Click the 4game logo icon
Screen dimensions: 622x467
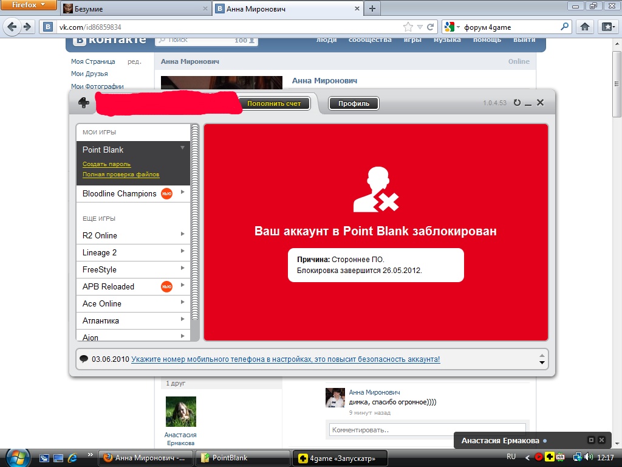(x=84, y=103)
